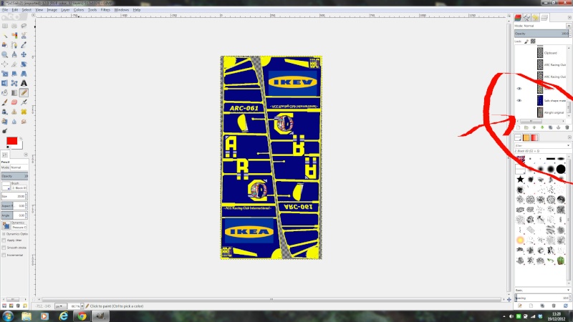Select the Select by Color tool
This screenshot has width=573, height=322.
coord(14,35)
